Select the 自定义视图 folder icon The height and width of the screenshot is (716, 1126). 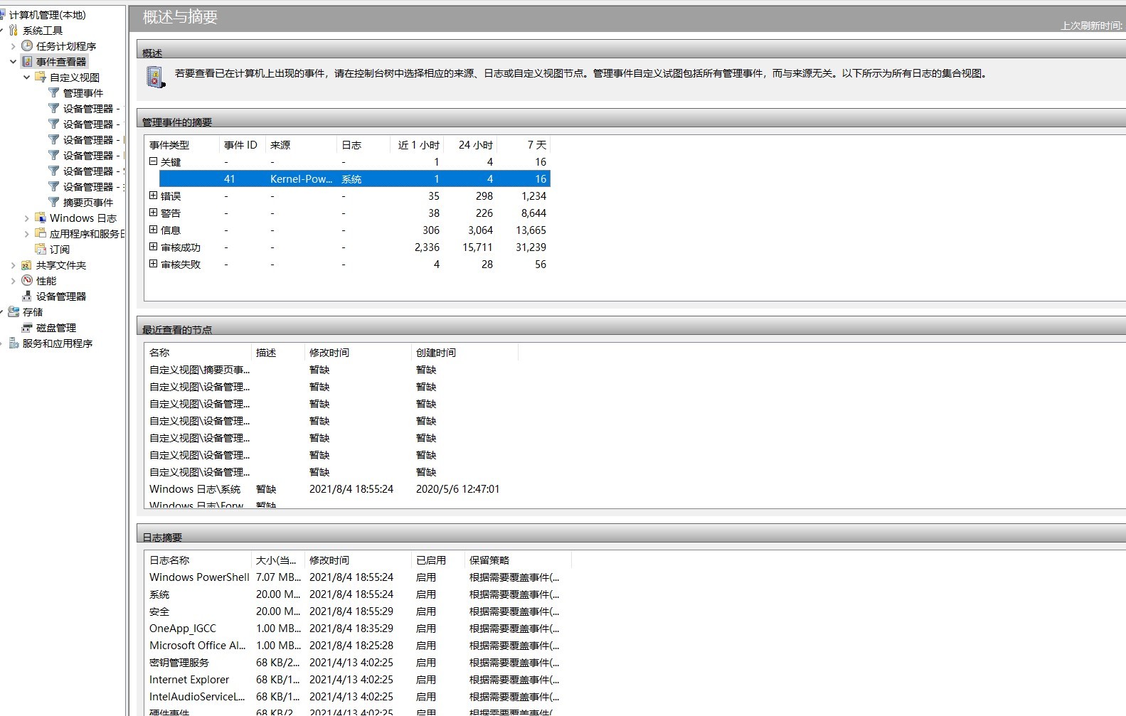(x=41, y=77)
